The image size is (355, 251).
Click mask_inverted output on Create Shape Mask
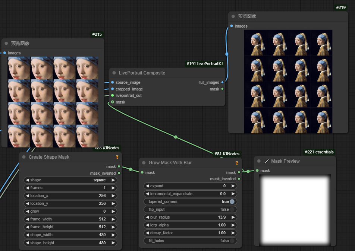pyautogui.click(x=119, y=173)
